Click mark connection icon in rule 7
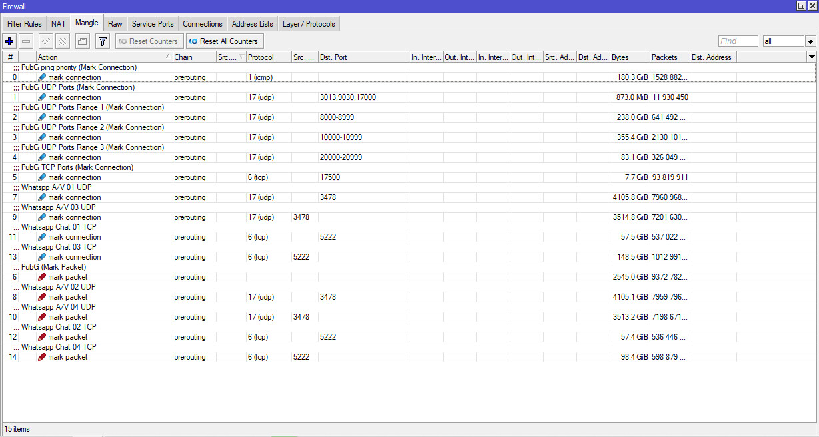Viewport: 819px width, 437px height. (x=42, y=197)
